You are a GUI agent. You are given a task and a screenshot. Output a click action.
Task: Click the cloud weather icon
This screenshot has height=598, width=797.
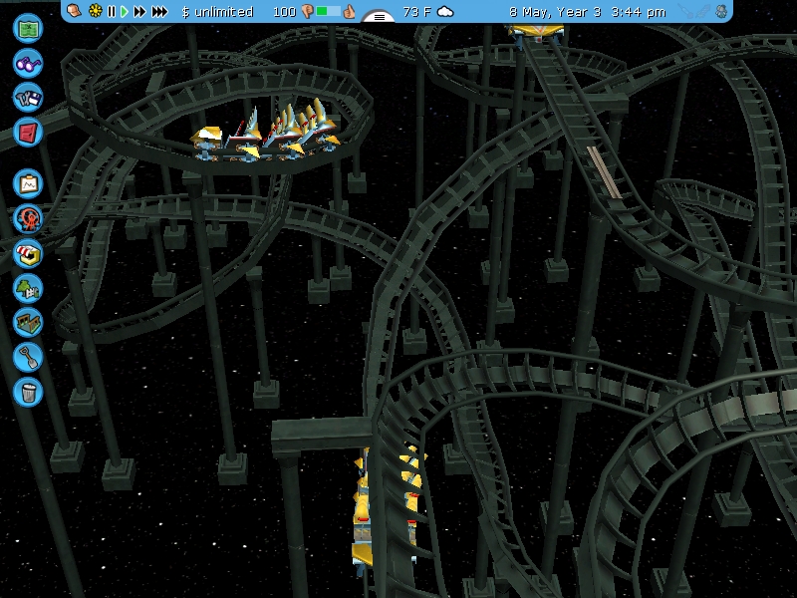(x=445, y=11)
